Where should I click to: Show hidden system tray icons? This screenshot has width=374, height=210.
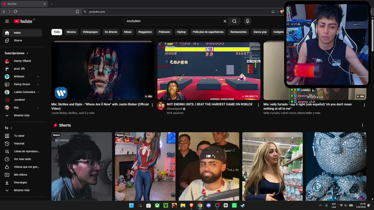(320, 205)
